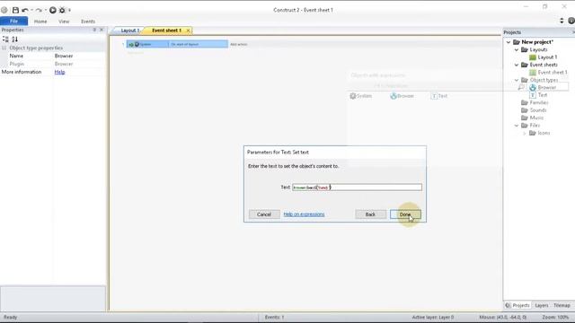575x323 pixels.
Task: Click the Families folder icon
Action: (x=525, y=103)
